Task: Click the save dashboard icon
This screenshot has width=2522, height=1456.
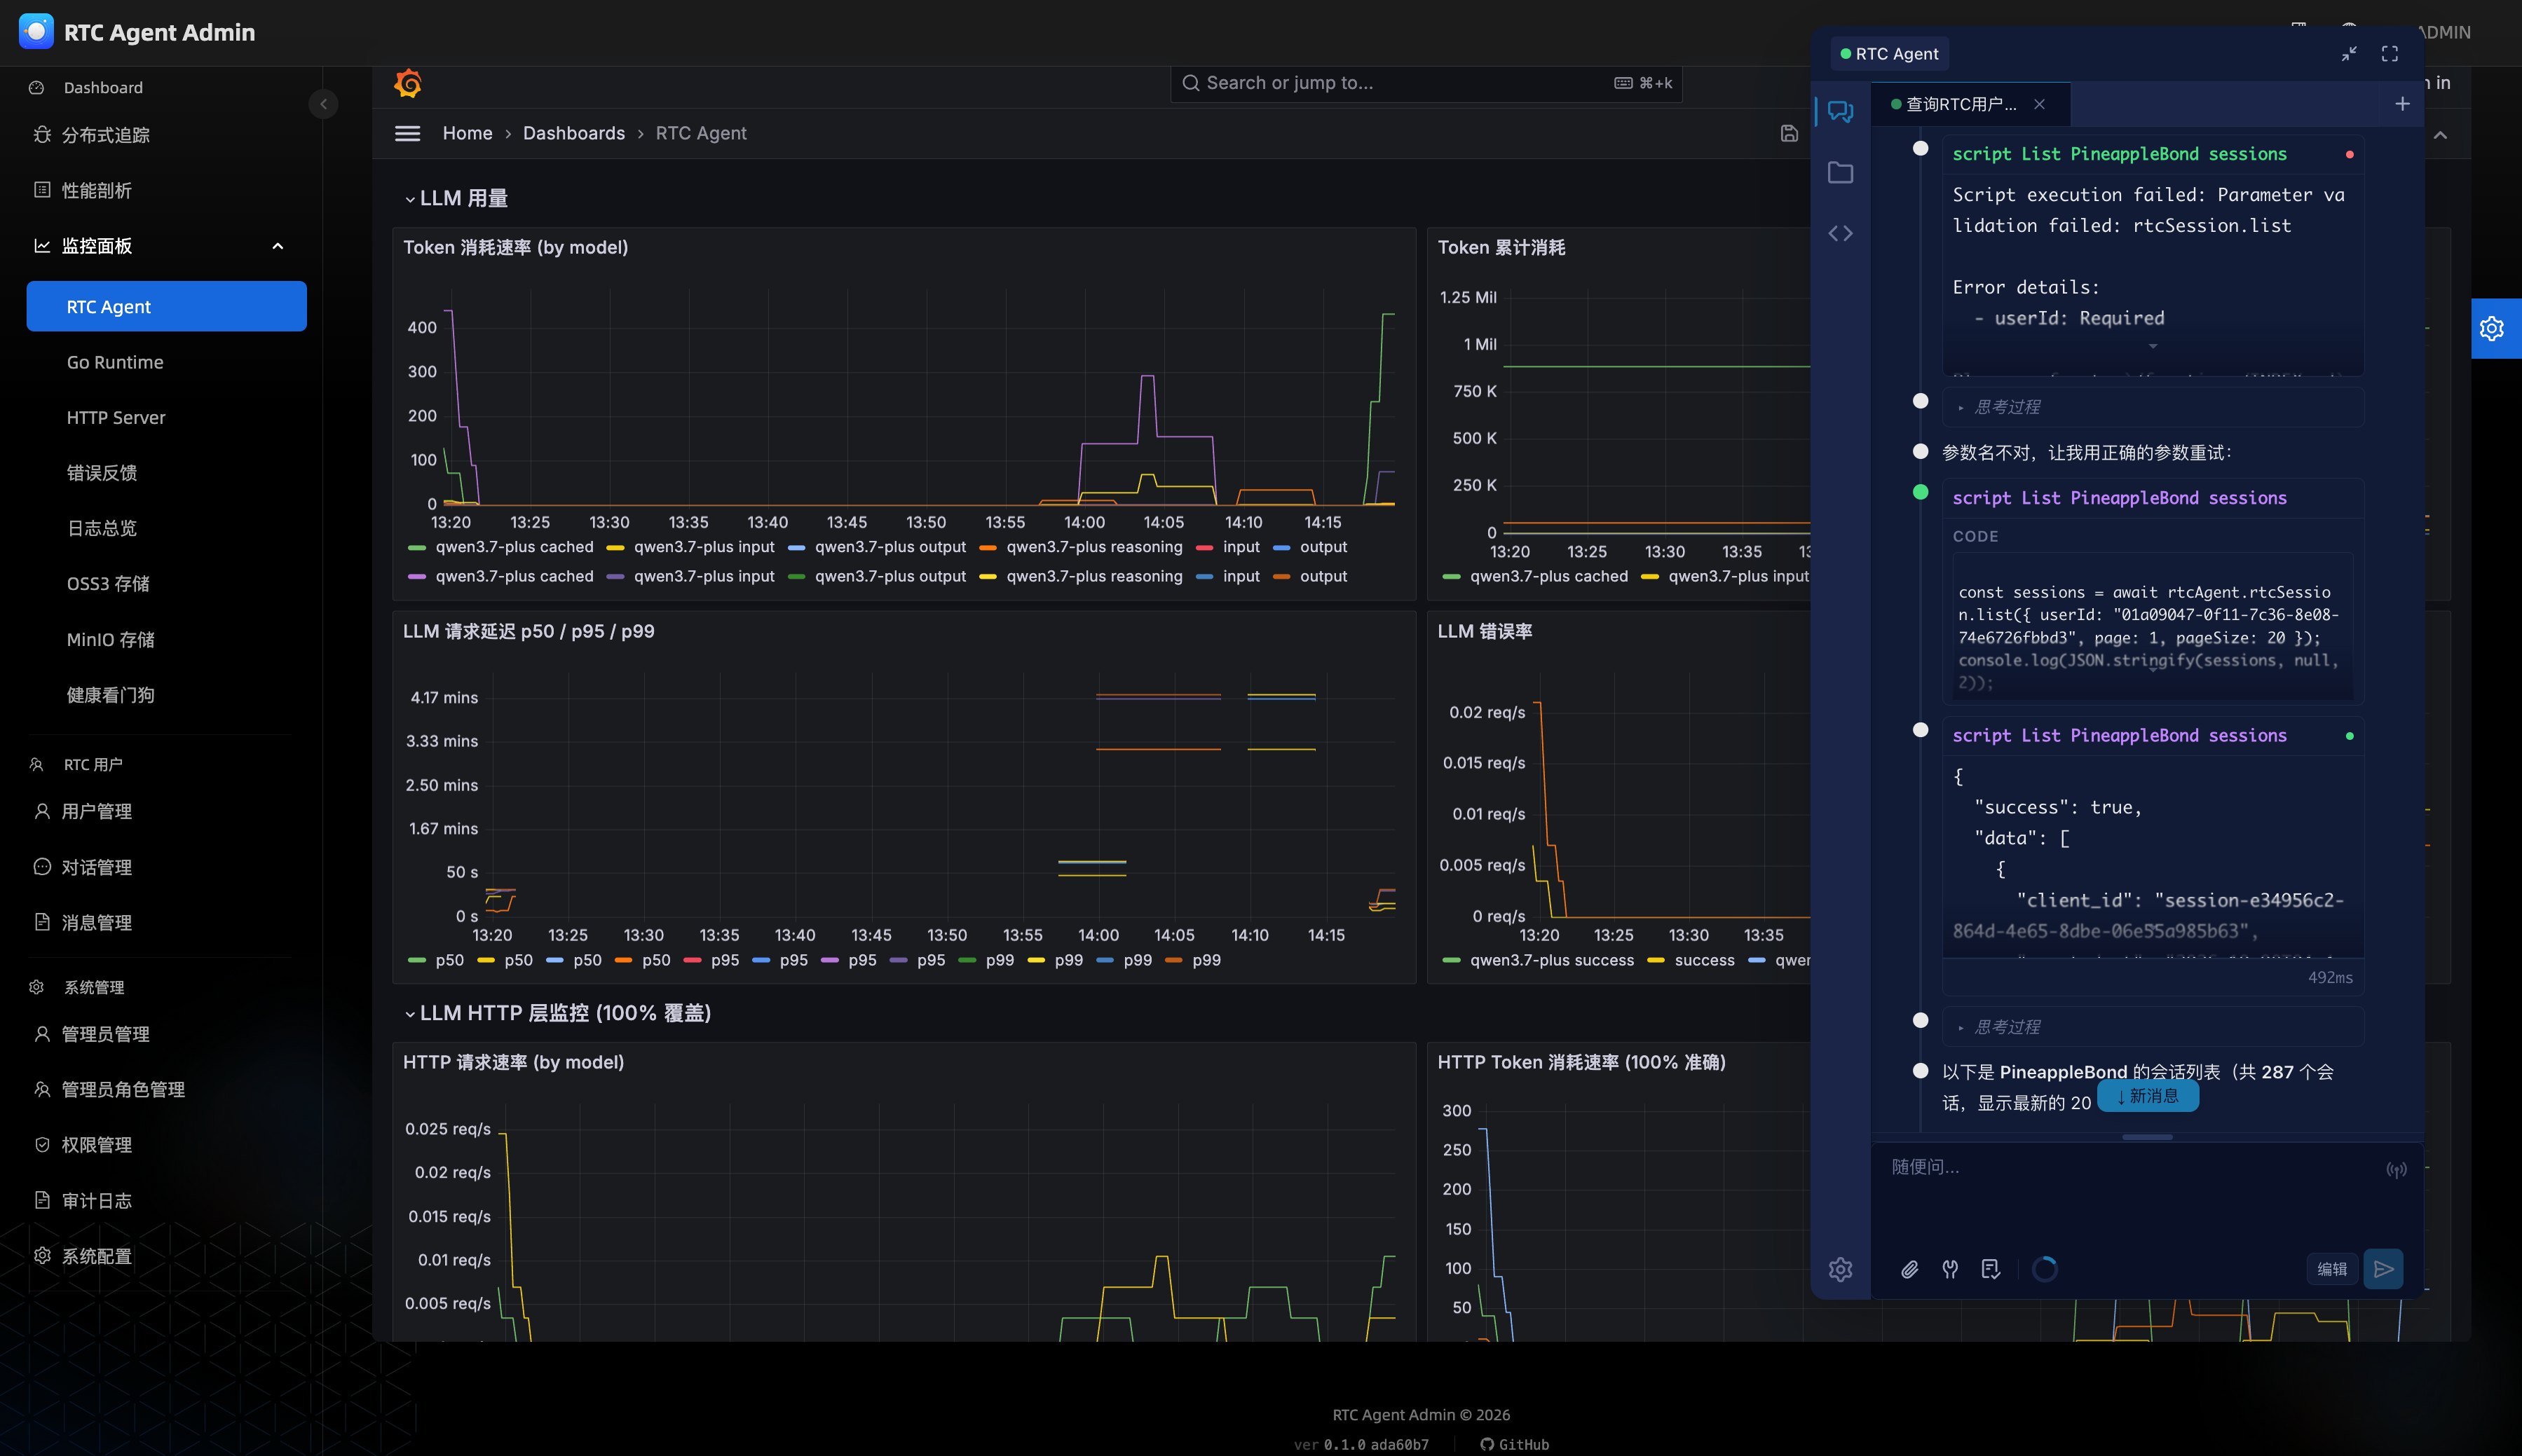Action: coord(1789,133)
